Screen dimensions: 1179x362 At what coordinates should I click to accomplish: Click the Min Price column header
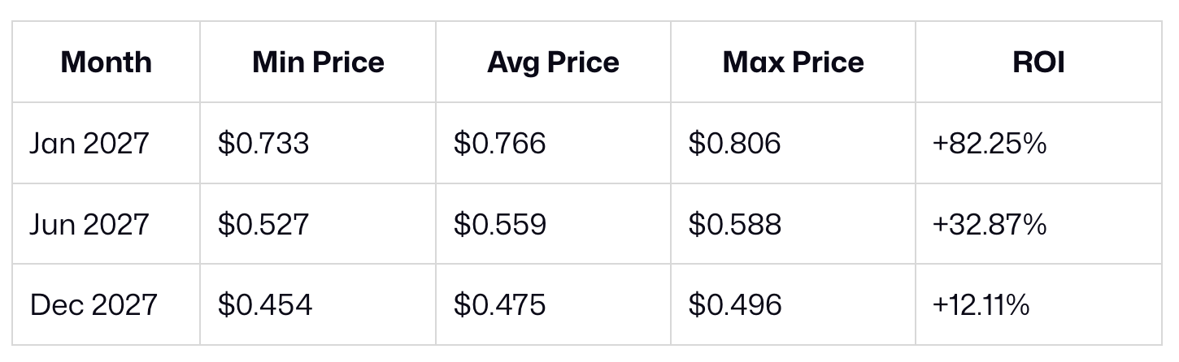click(318, 62)
